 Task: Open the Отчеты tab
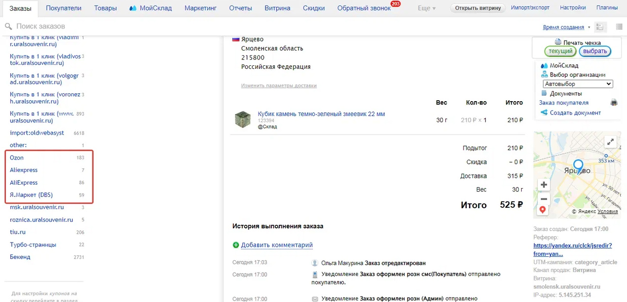click(240, 8)
